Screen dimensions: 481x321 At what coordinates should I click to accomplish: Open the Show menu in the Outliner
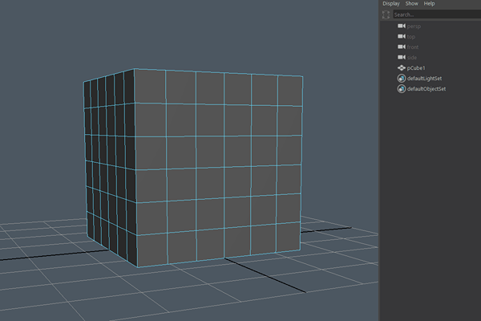click(x=411, y=4)
